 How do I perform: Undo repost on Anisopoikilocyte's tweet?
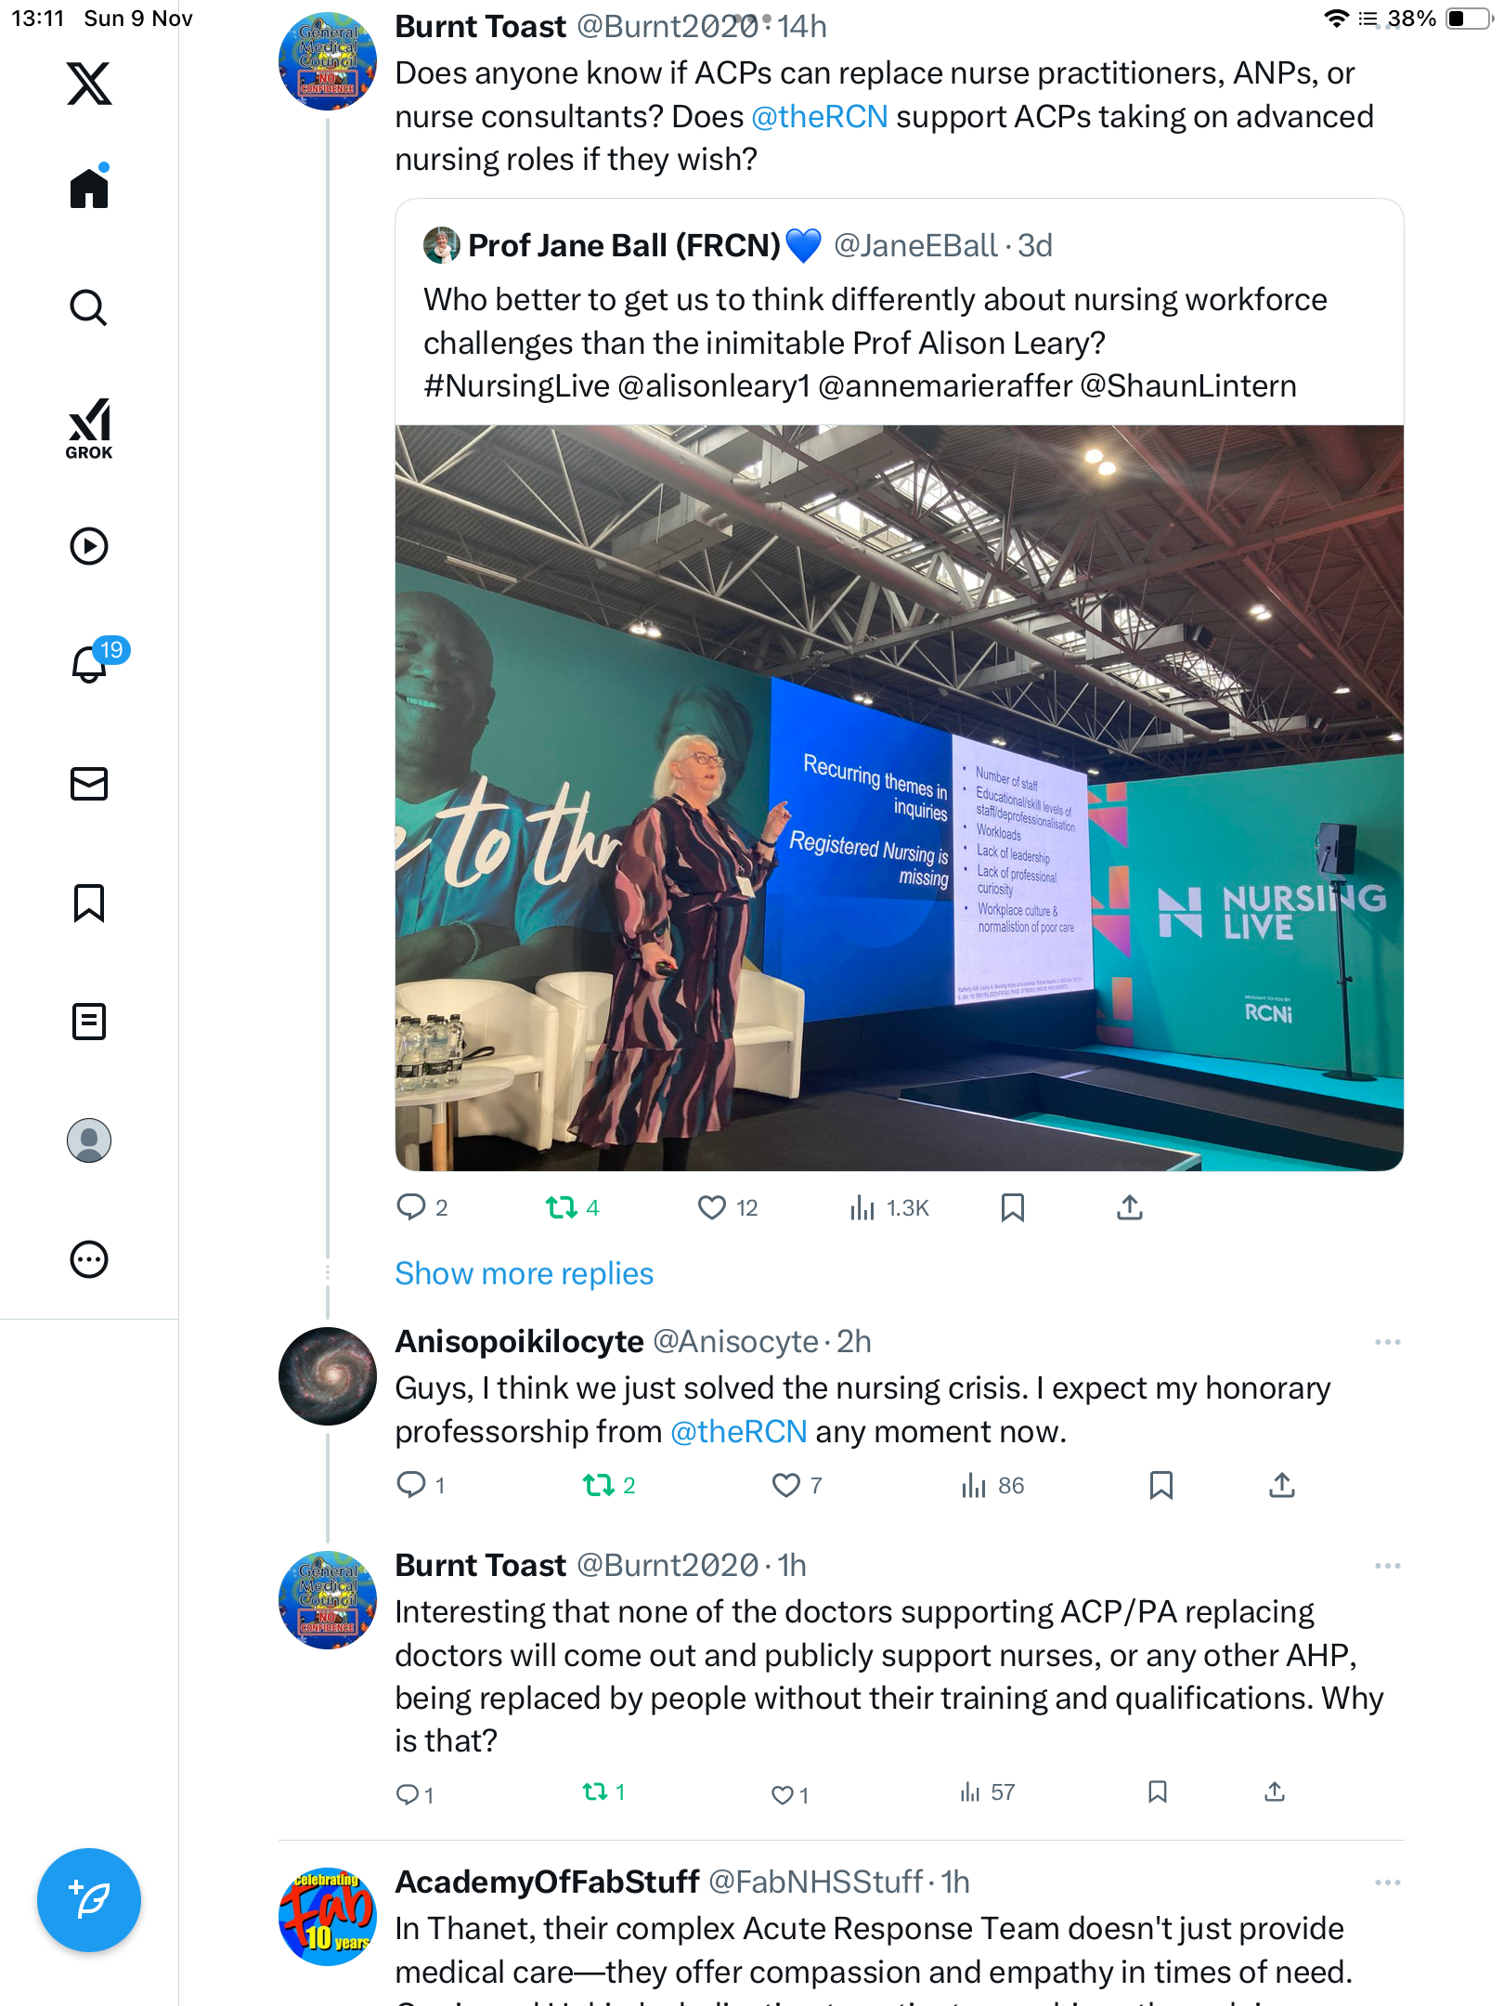coord(599,1485)
